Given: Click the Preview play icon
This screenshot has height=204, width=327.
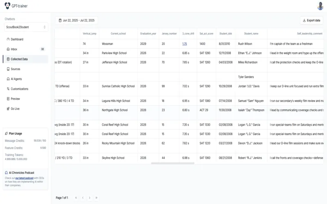Looking at the screenshot, I should pyautogui.click(x=8, y=99).
